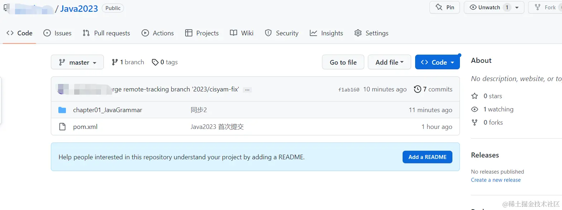Expand commit message ellipsis button

247,90
